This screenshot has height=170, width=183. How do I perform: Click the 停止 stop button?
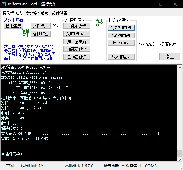click(169, 57)
